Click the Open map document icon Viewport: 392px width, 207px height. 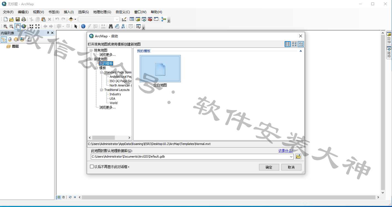click(x=12, y=19)
